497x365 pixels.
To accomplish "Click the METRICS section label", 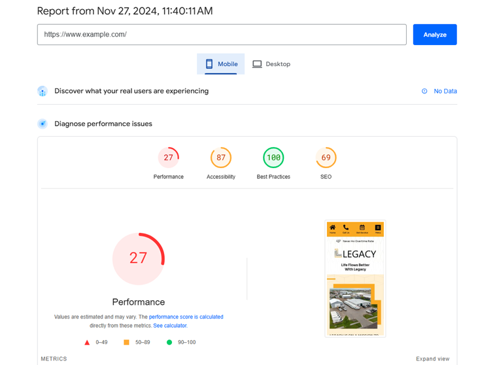I will point(54,358).
